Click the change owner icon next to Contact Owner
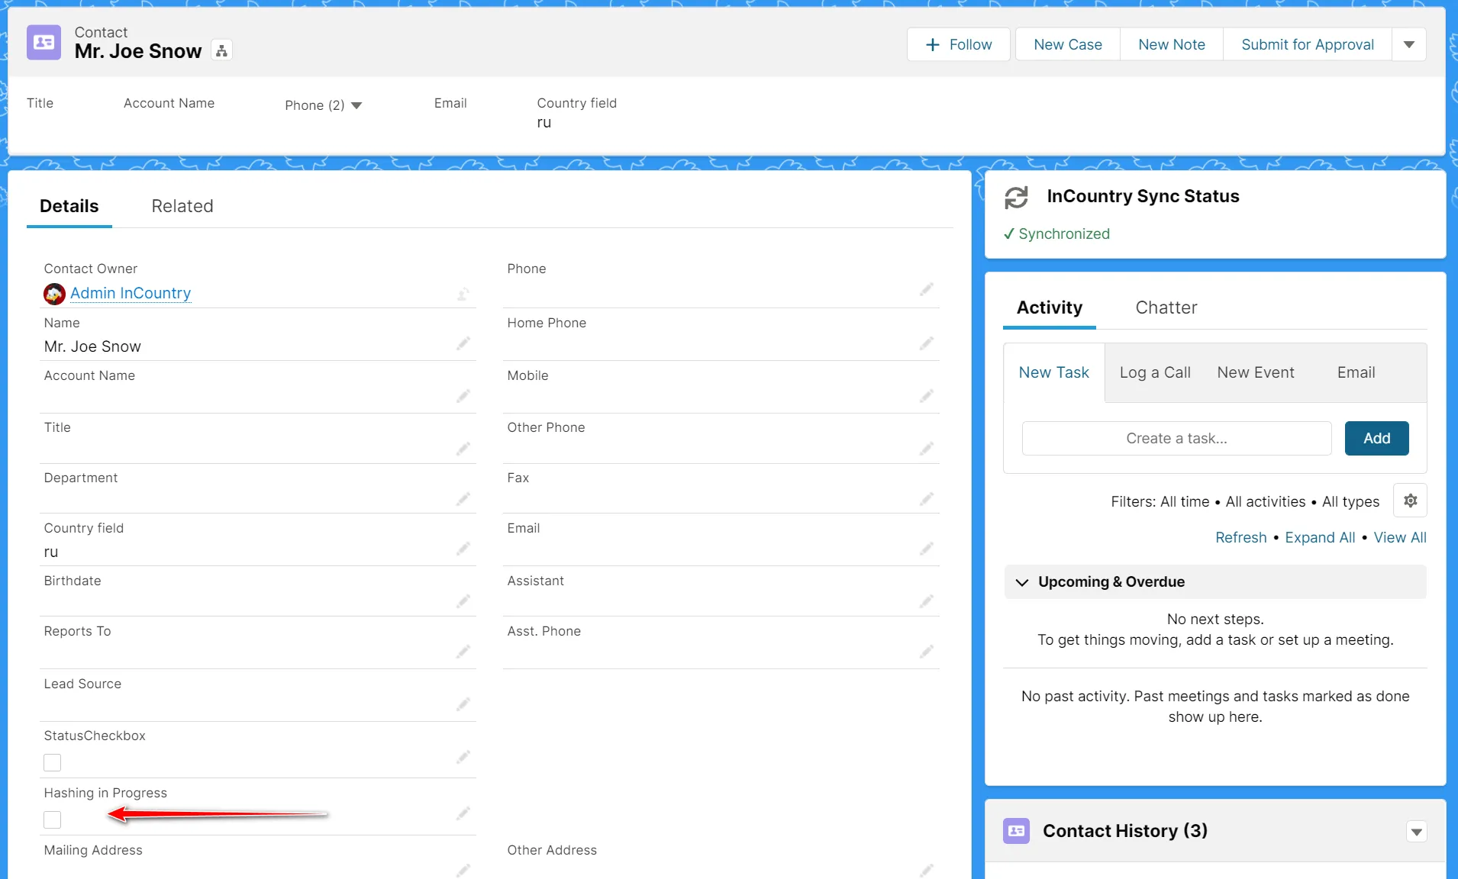Screen dimensions: 1458x879 point(463,295)
